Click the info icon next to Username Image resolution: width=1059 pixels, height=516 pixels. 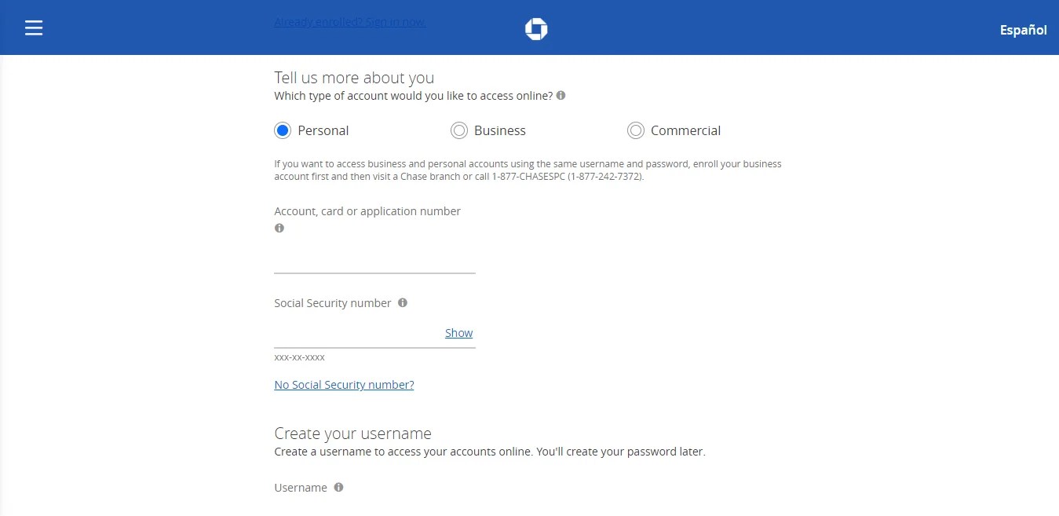coord(338,487)
